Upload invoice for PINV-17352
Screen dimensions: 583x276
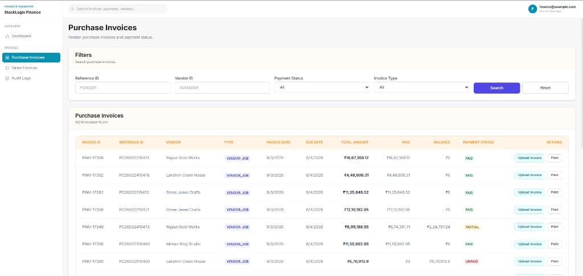[x=529, y=175]
